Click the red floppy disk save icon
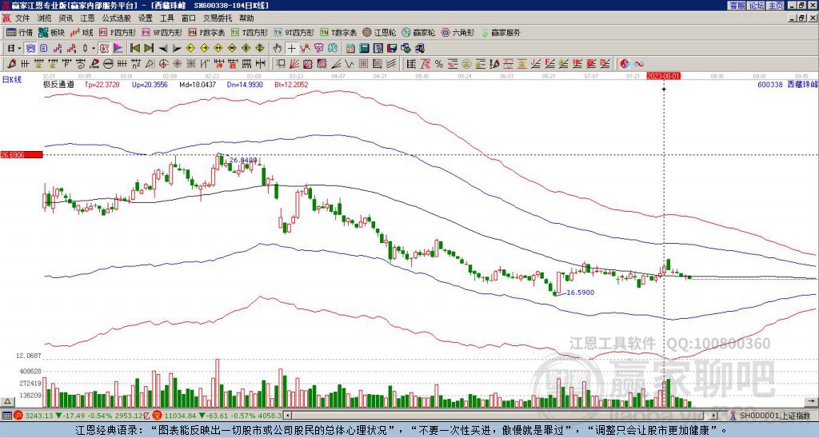The width and height of the screenshot is (819, 438). tap(392, 49)
